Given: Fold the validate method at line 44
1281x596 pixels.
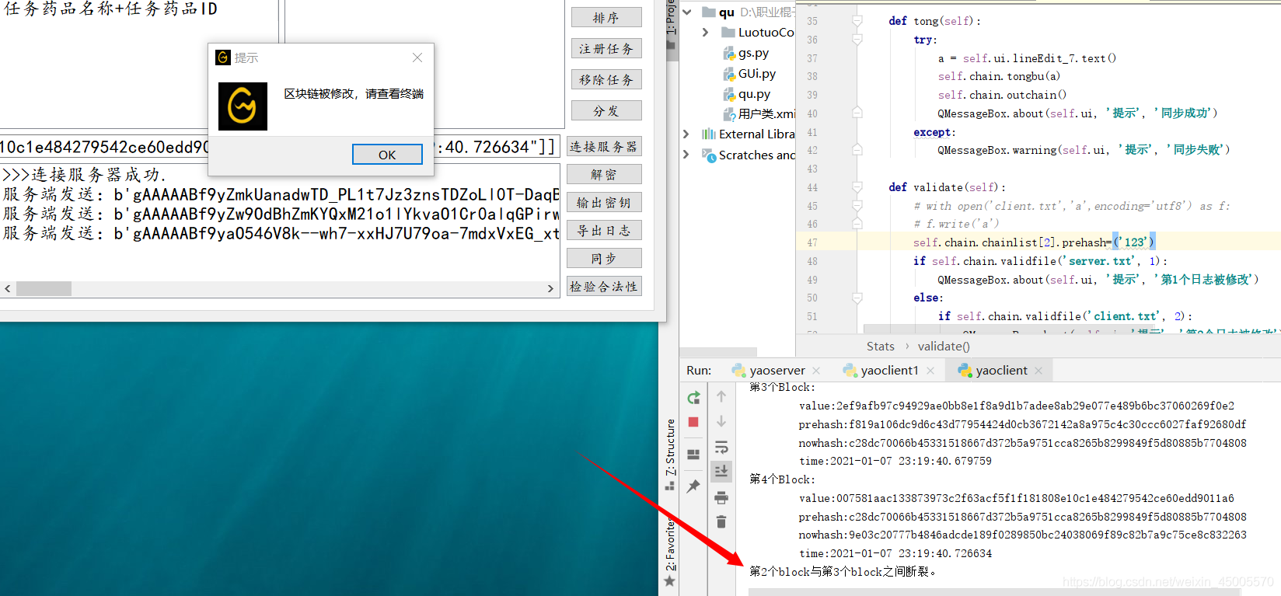Looking at the screenshot, I should click(x=857, y=187).
